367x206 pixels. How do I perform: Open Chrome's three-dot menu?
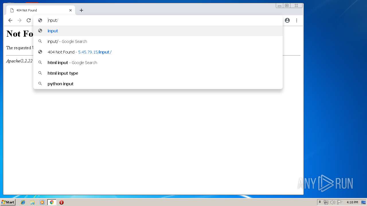(296, 20)
